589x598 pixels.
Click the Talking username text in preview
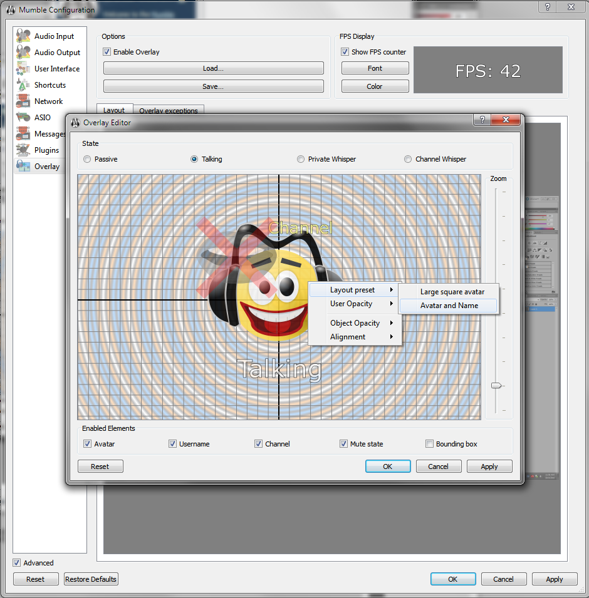[x=279, y=369]
